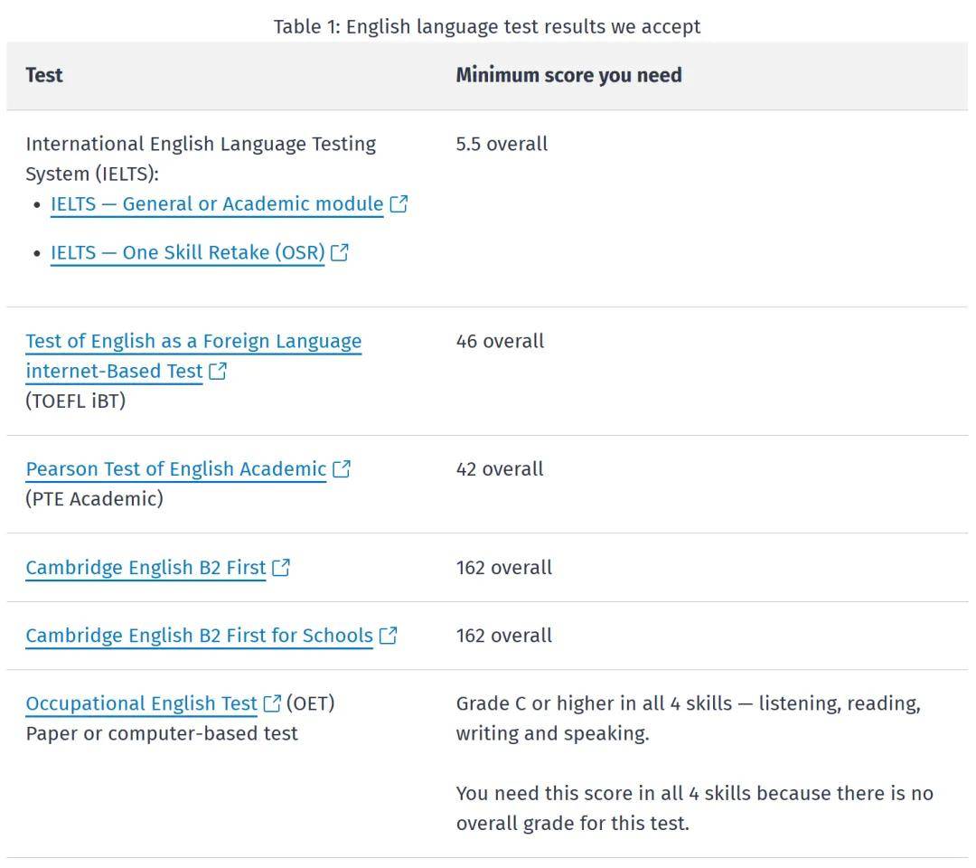Click external-link icon next to Cambridge B2 First
Image resolution: width=976 pixels, height=868 pixels.
281,568
